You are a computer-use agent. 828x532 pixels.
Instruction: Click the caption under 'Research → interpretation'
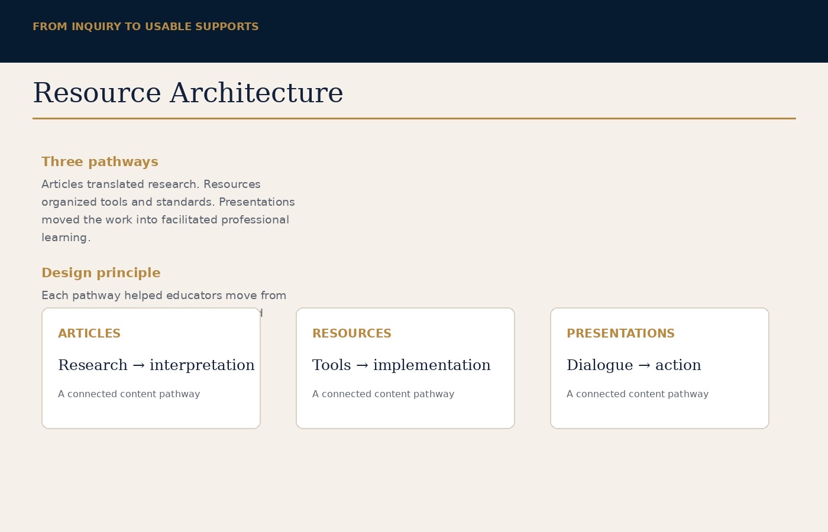(129, 394)
